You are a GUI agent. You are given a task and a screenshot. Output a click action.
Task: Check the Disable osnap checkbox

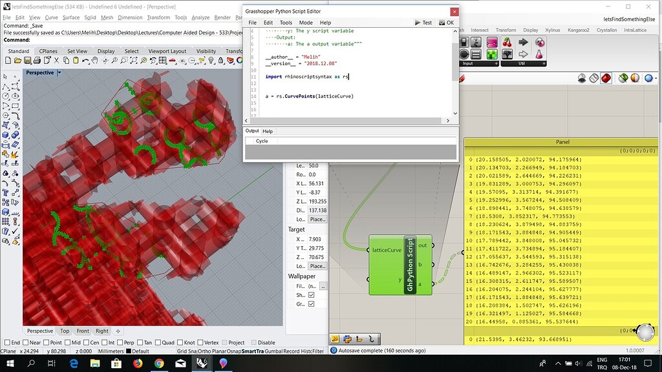coord(255,342)
